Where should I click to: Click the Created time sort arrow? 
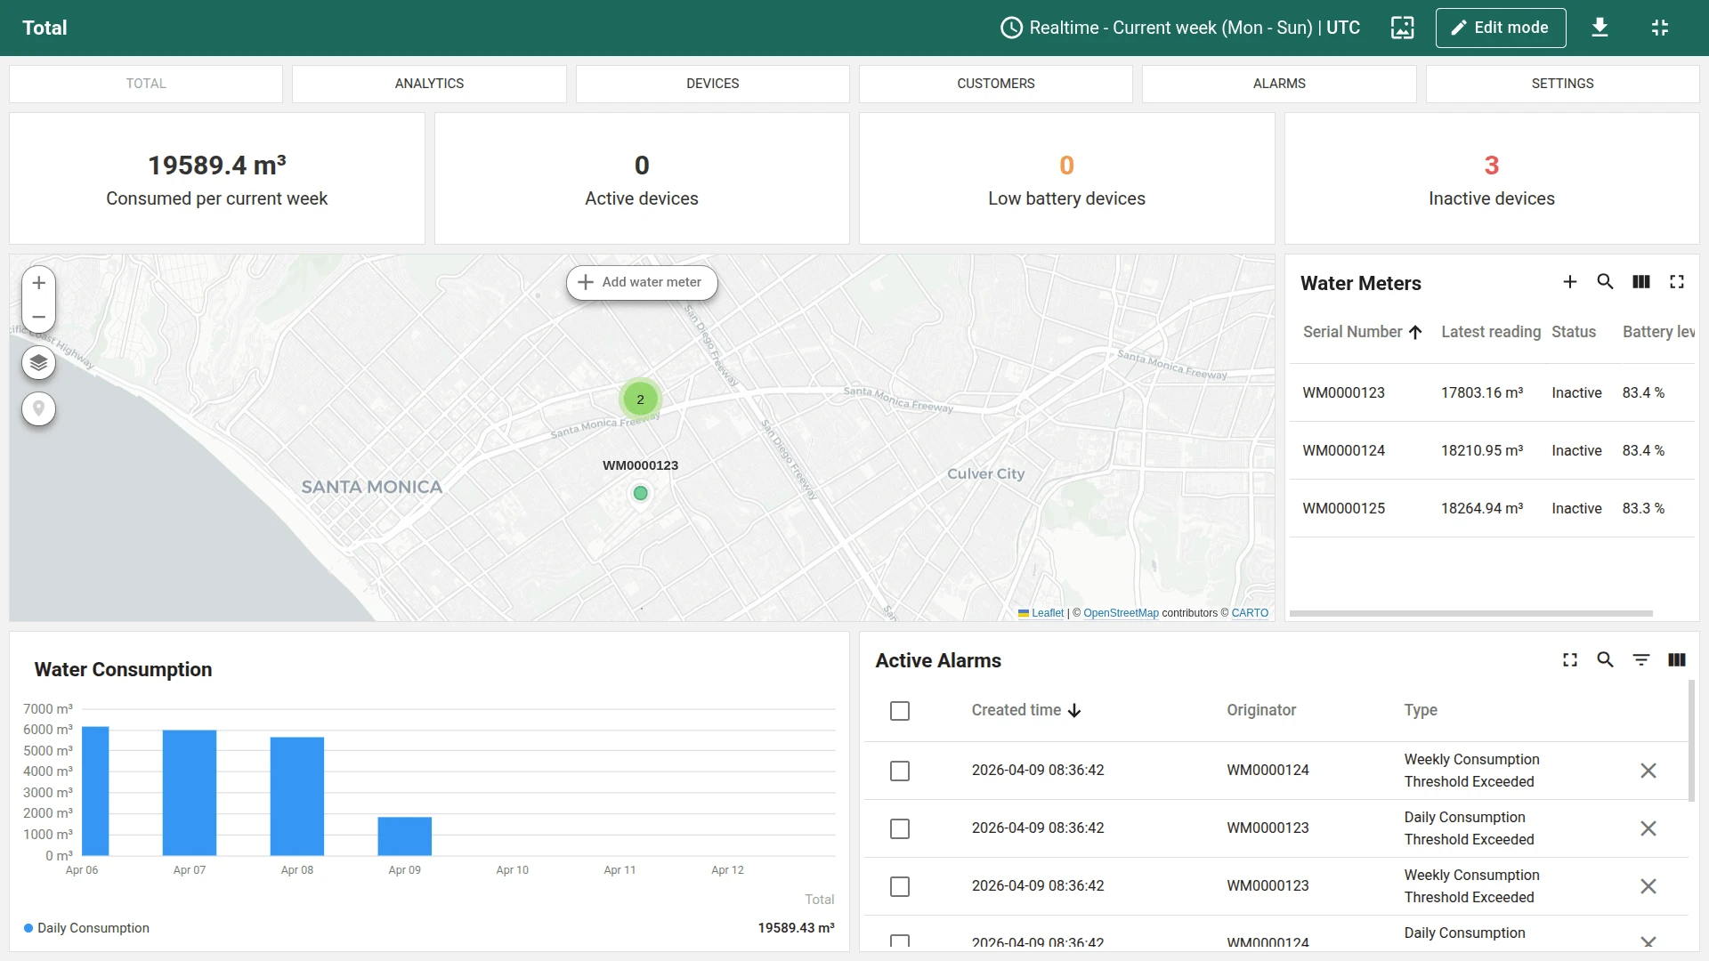(1074, 710)
